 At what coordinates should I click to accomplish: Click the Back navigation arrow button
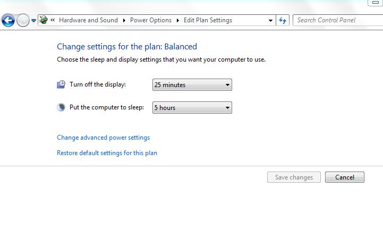pyautogui.click(x=8, y=21)
